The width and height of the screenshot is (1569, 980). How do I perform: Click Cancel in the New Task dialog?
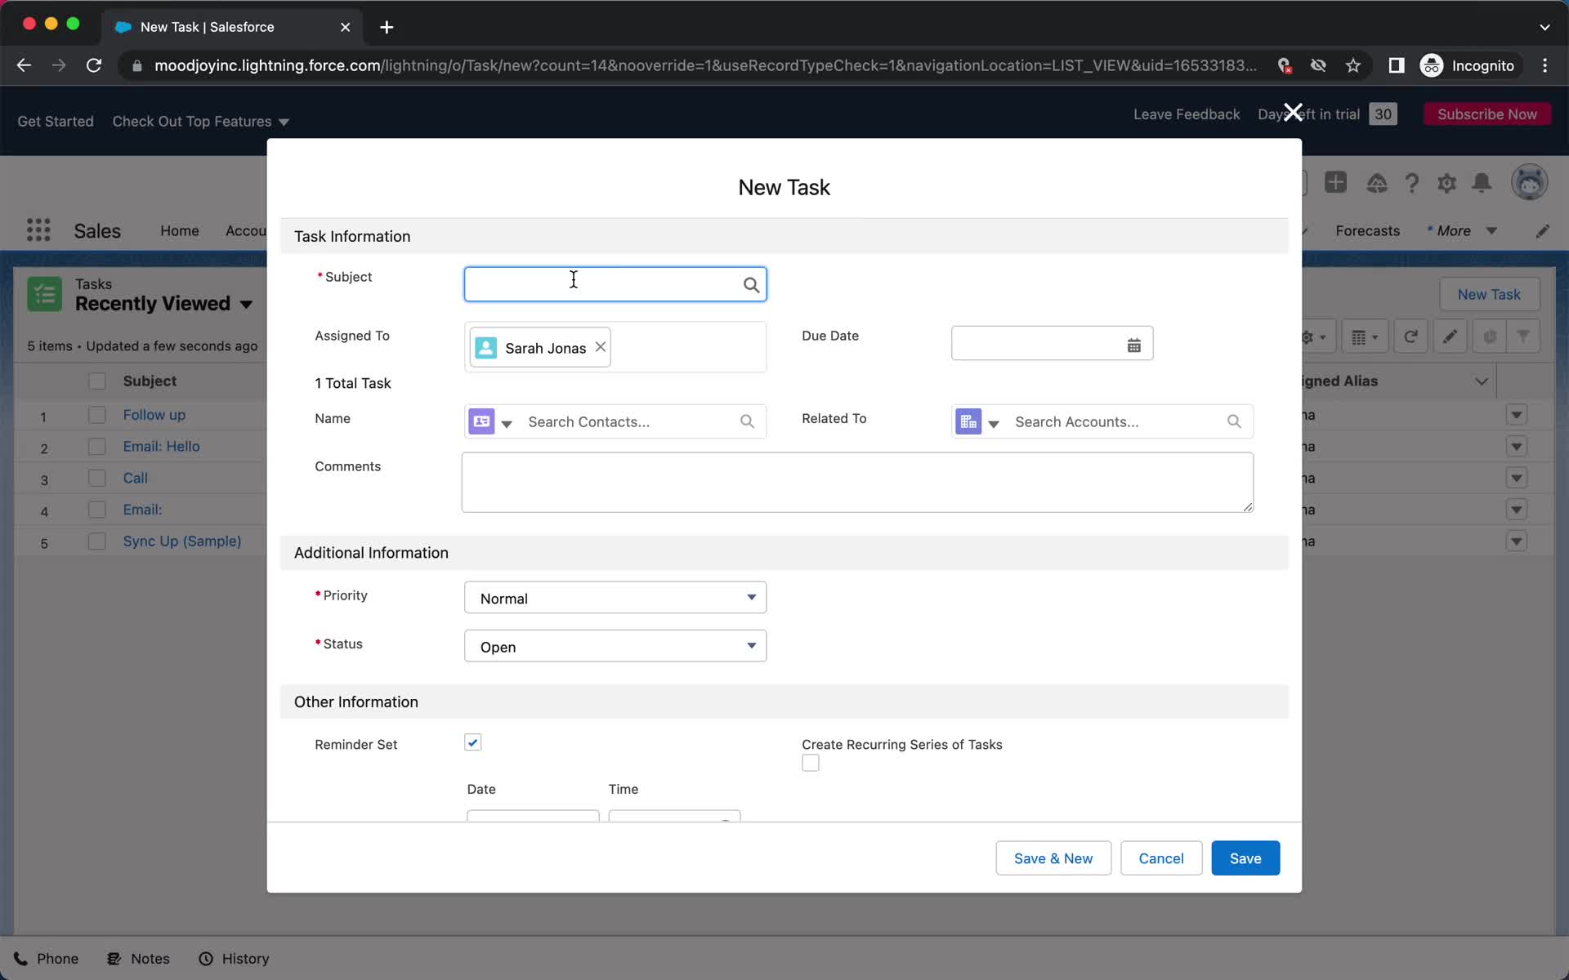pyautogui.click(x=1161, y=858)
